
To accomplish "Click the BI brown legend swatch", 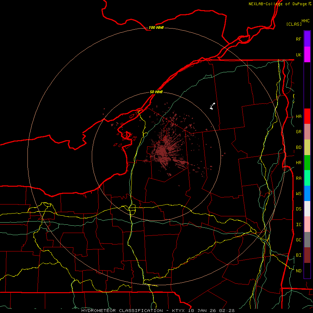I will (x=307, y=255).
